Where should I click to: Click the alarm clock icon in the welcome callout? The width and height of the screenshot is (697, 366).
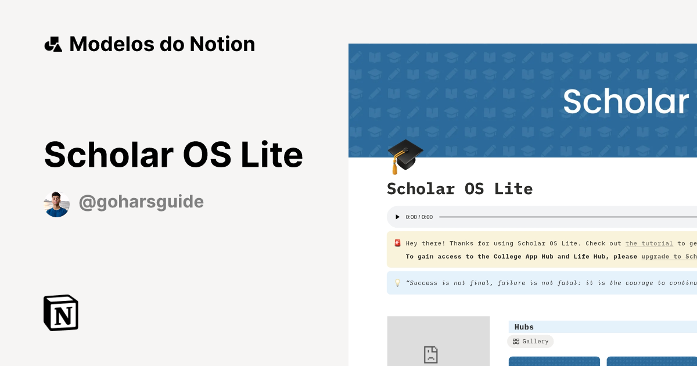point(397,243)
